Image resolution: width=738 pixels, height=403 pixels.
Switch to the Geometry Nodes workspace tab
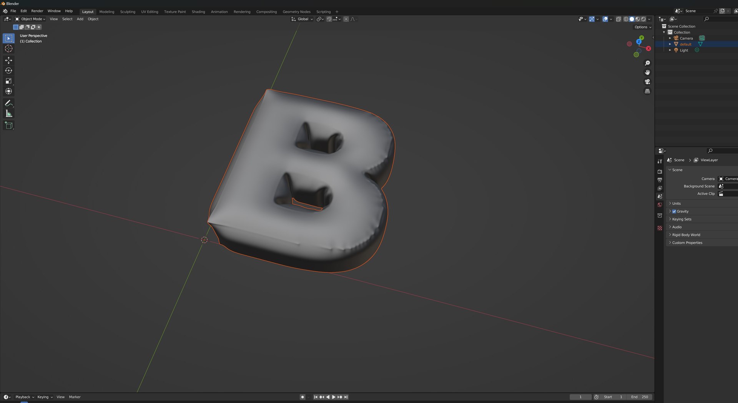point(296,12)
